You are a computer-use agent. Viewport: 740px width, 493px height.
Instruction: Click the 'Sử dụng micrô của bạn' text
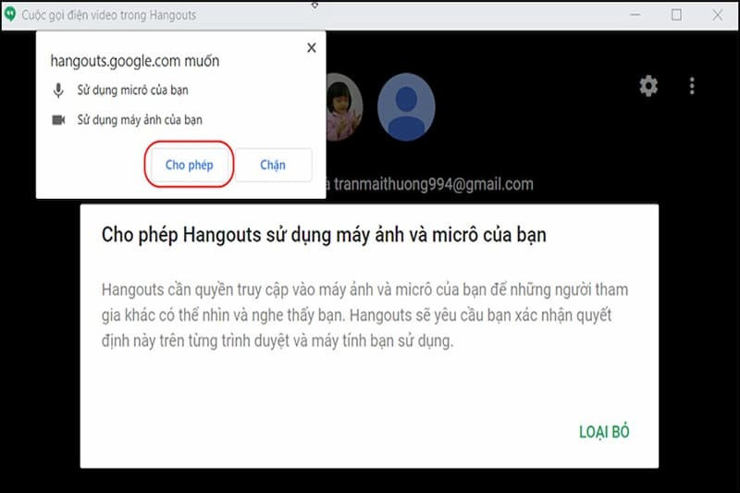[132, 90]
